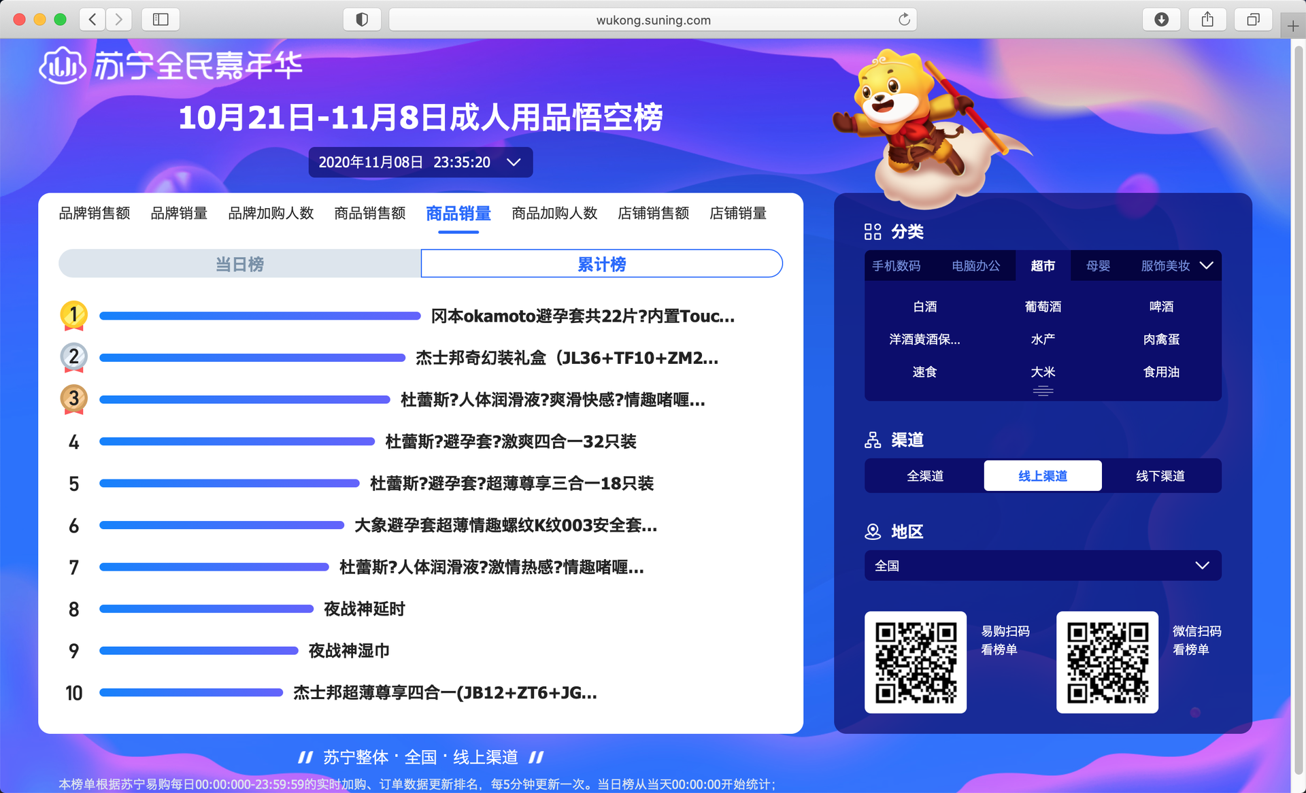Select the 大米 subcategory
Viewport: 1306px width, 793px height.
(x=1043, y=372)
